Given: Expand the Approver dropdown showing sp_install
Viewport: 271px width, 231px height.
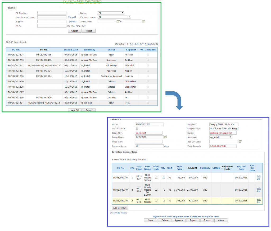Looking at the screenshot, I should click(x=220, y=137).
